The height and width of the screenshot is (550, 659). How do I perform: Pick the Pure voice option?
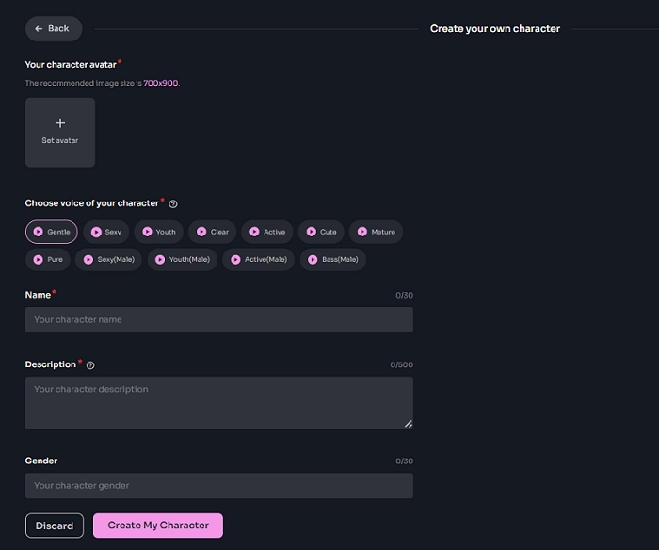pyautogui.click(x=47, y=259)
